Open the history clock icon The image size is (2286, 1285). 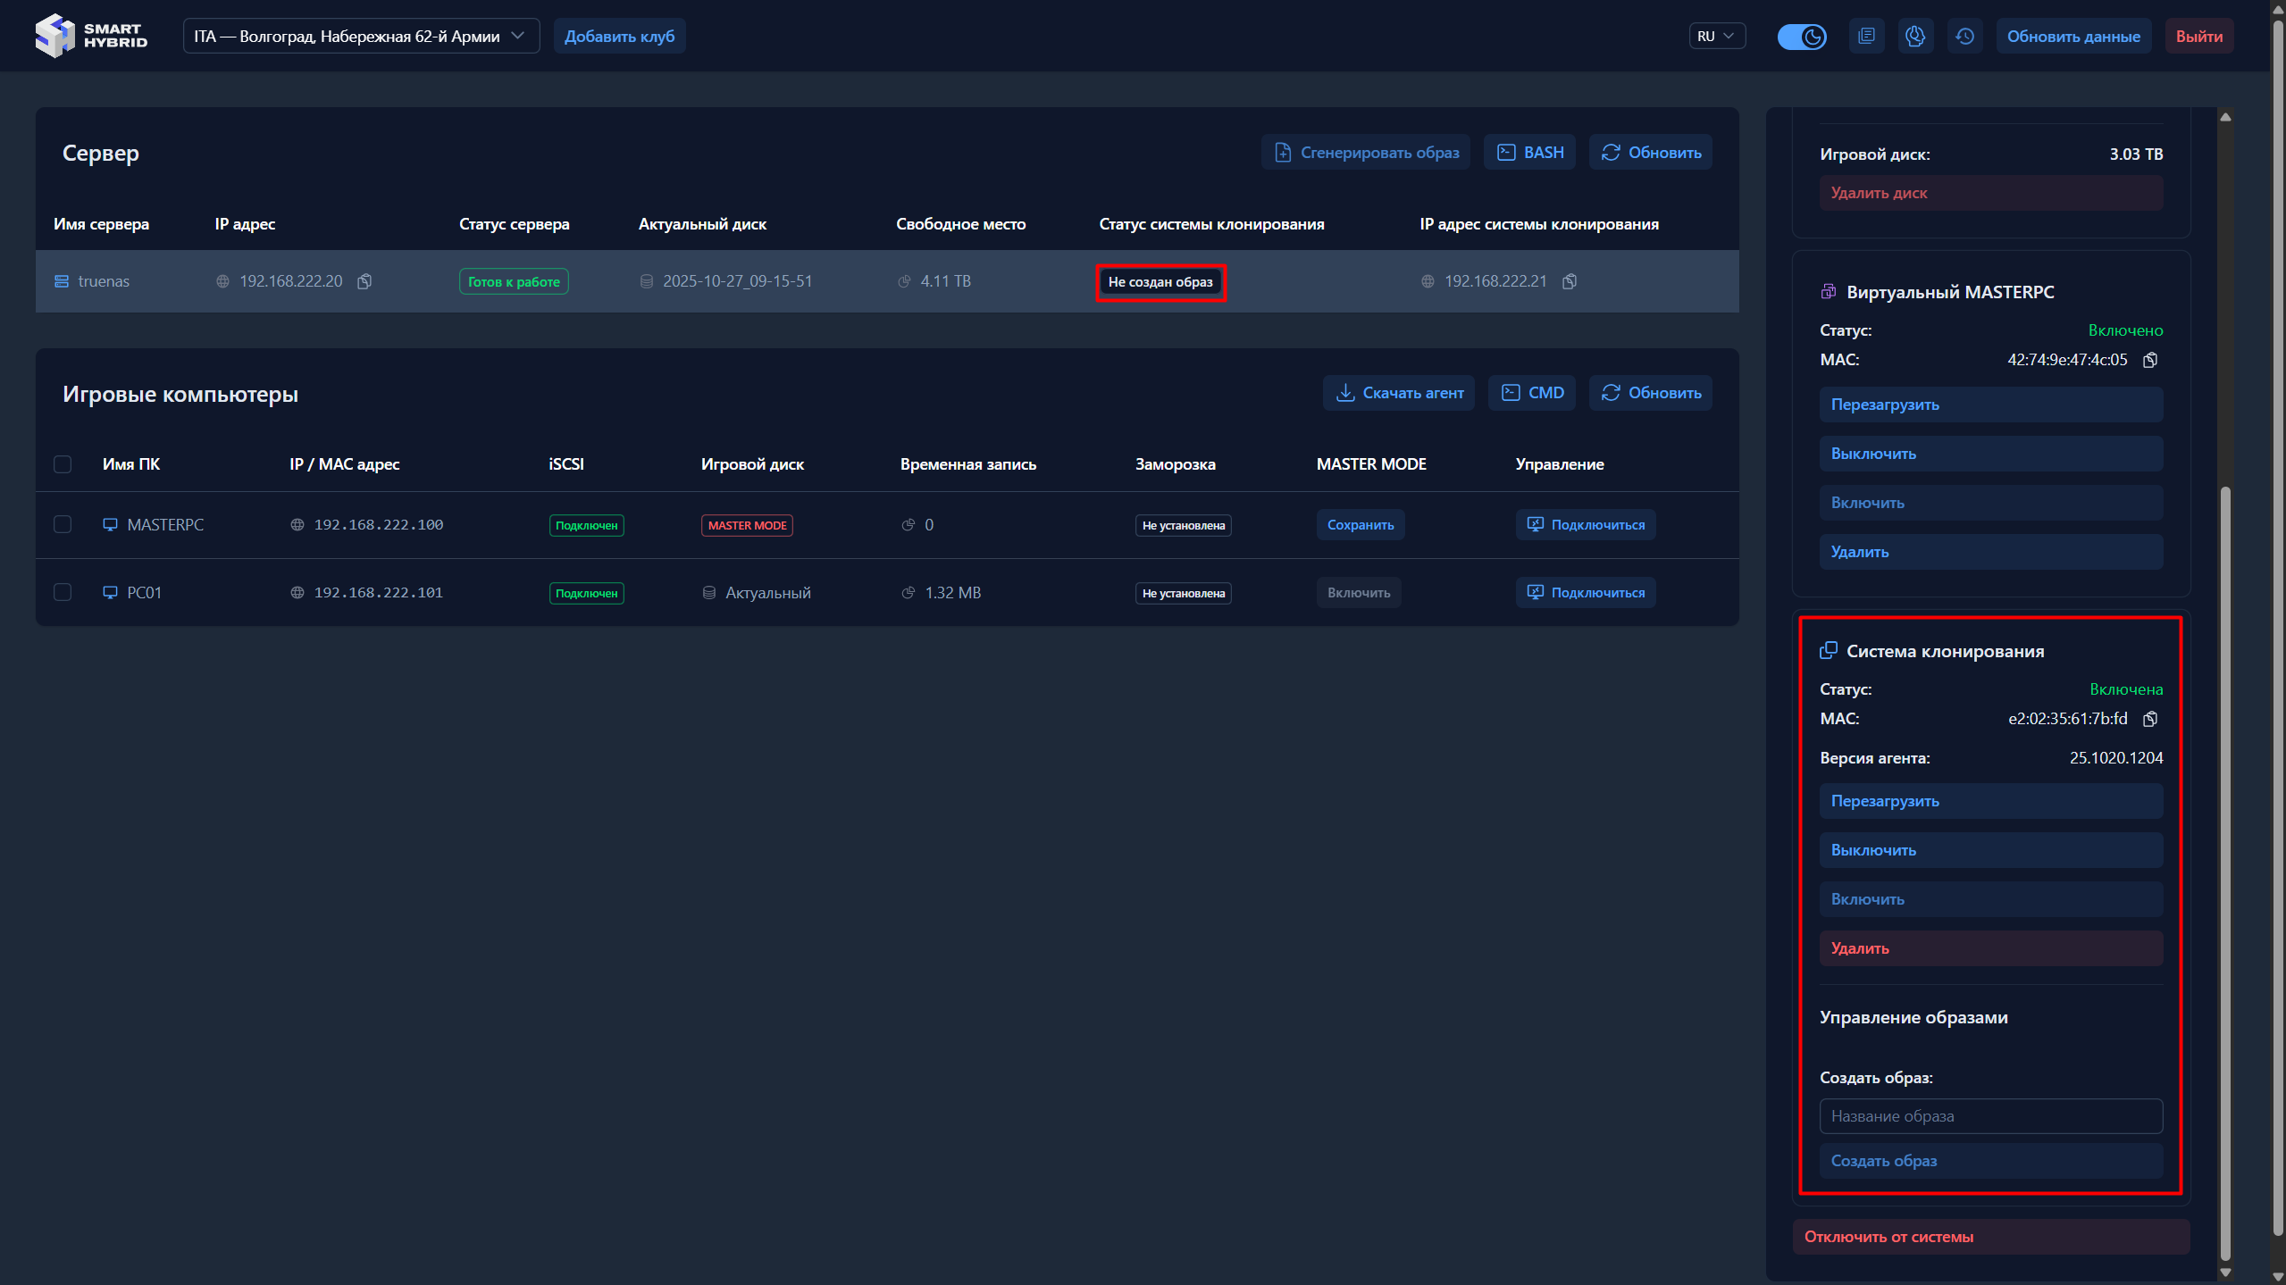pyautogui.click(x=1964, y=37)
